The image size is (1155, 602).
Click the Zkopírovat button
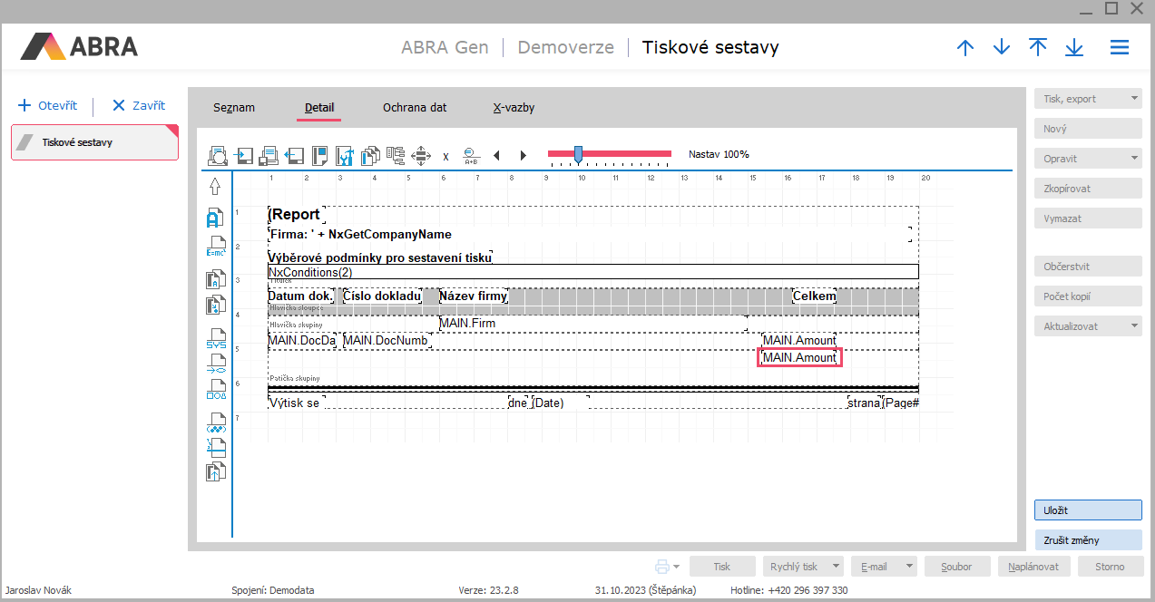point(1088,189)
